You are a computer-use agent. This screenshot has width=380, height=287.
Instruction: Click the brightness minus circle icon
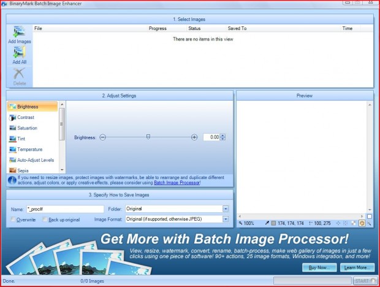(x=103, y=137)
